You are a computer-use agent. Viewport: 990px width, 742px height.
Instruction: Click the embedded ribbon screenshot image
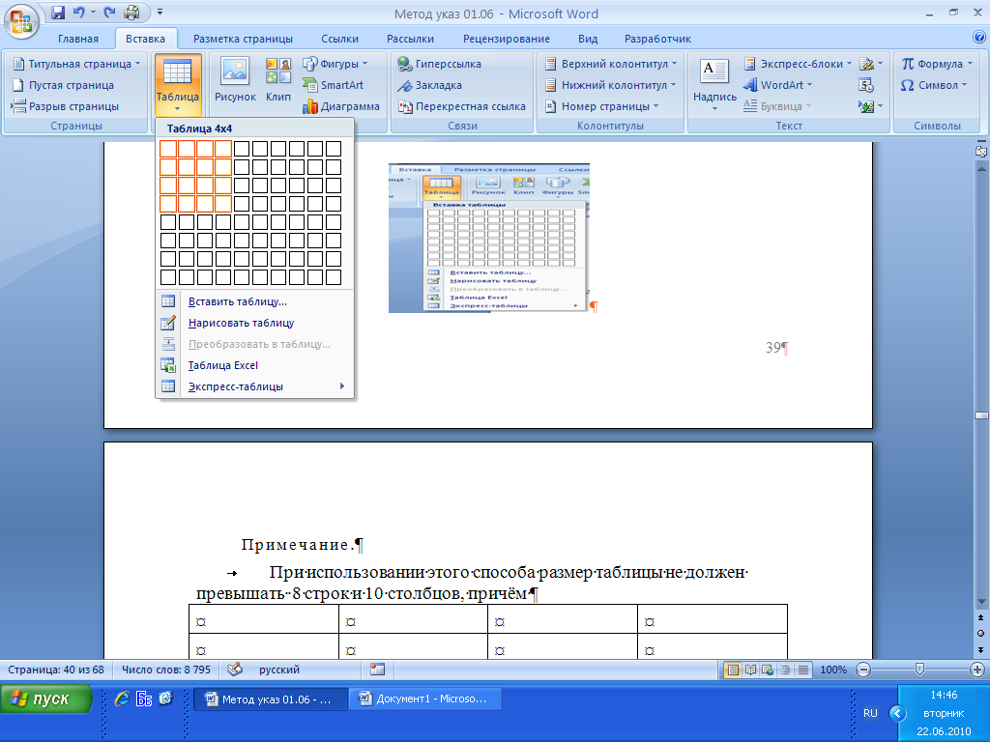488,238
